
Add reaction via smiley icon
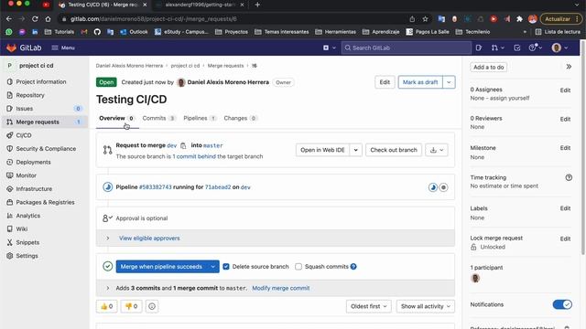coord(152,306)
